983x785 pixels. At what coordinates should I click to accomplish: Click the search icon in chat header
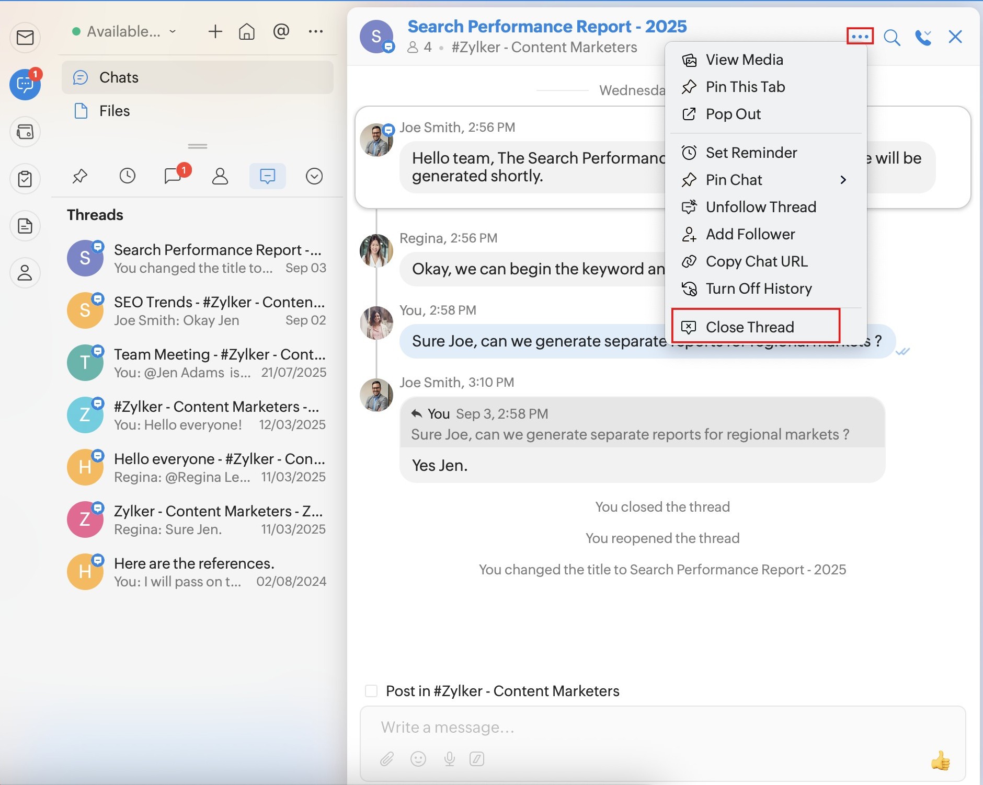[x=891, y=37]
